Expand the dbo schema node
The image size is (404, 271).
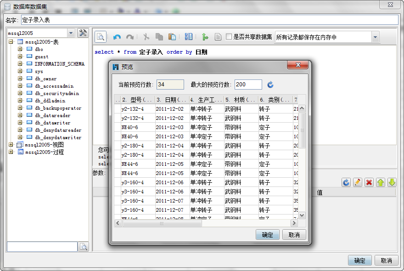pos(20,49)
